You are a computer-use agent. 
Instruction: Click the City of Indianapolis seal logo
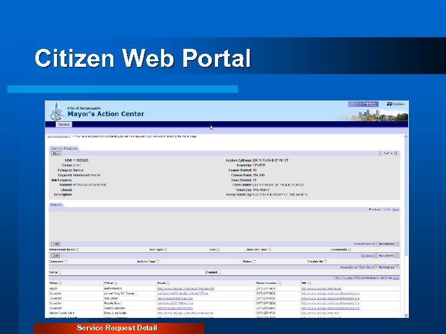57,111
